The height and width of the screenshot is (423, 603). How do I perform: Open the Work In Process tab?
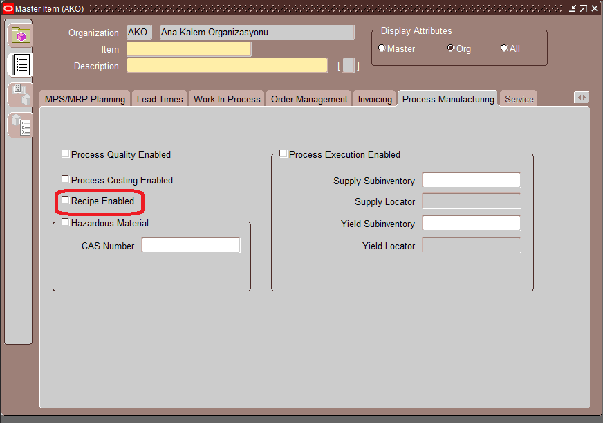tap(227, 98)
